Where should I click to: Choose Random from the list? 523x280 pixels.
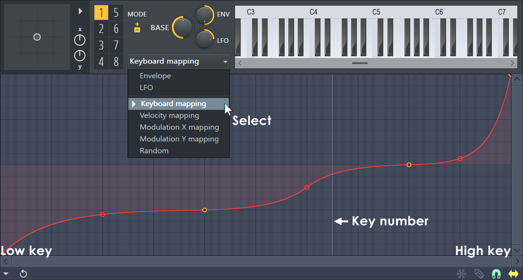178,151
